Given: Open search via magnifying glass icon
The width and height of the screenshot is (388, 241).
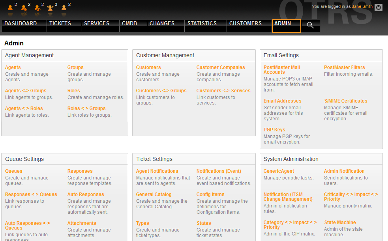Looking at the screenshot, I should click(x=310, y=25).
